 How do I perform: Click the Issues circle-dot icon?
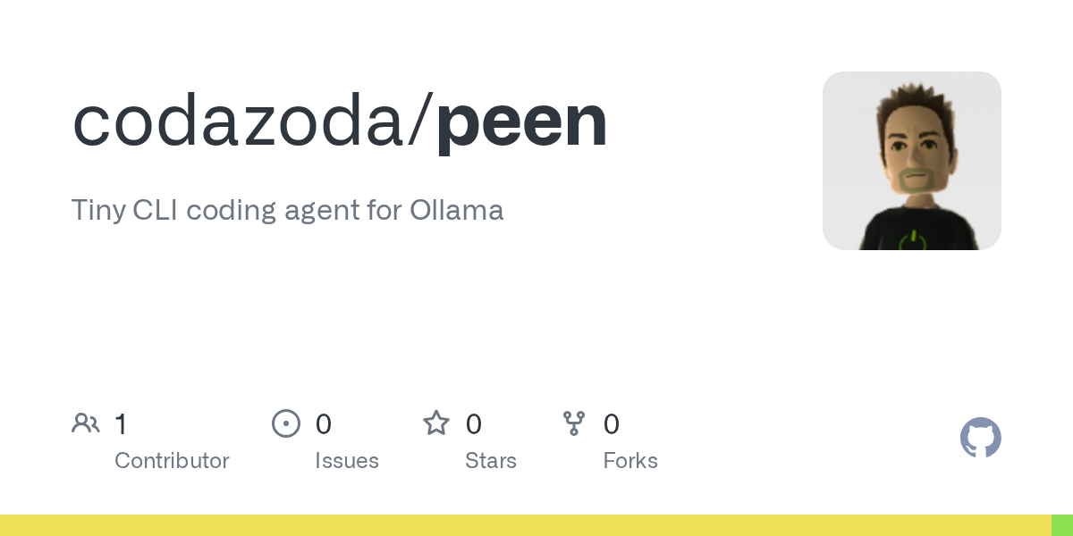click(x=285, y=423)
